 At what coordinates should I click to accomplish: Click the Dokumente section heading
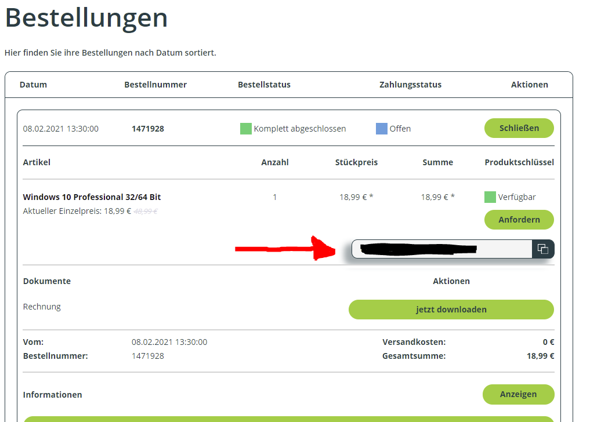coord(46,281)
